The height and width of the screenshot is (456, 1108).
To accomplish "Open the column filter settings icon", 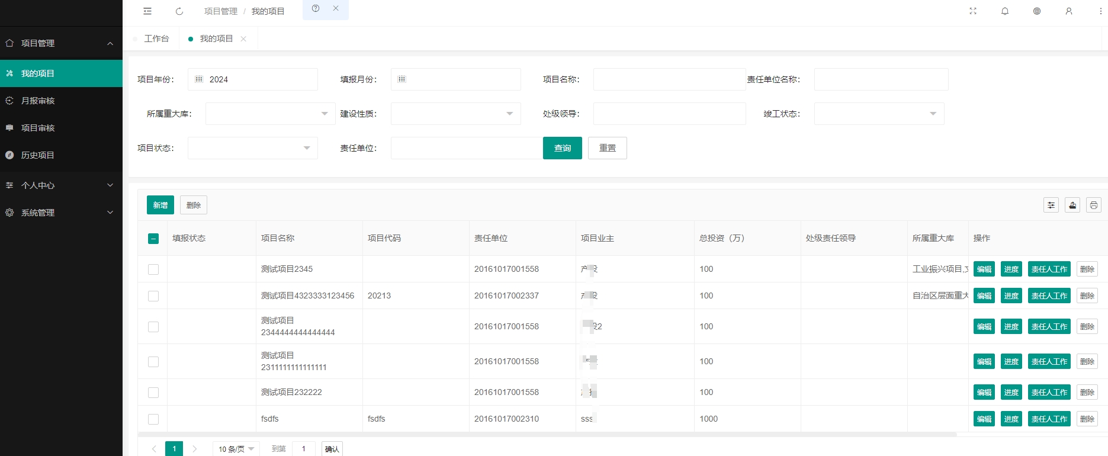I will pos(1051,205).
